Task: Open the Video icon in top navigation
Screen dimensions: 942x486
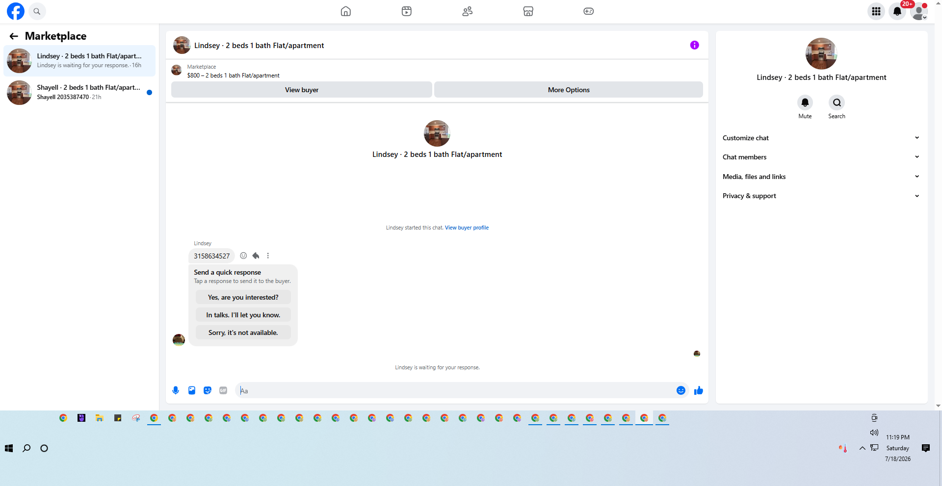Action: [x=407, y=11]
